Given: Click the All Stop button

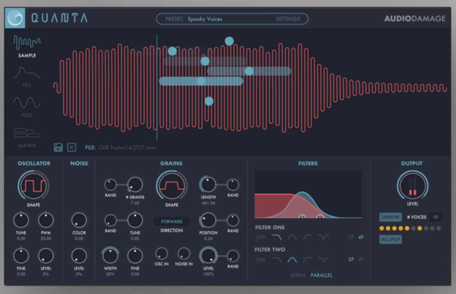Looking at the screenshot, I should tap(391, 239).
